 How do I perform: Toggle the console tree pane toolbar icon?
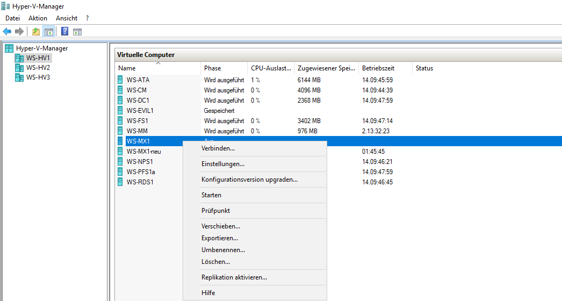(x=49, y=32)
